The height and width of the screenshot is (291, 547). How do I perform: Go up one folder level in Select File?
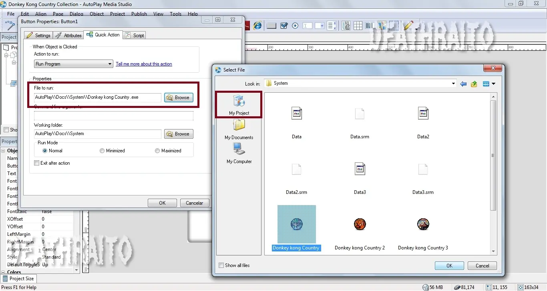tap(474, 84)
